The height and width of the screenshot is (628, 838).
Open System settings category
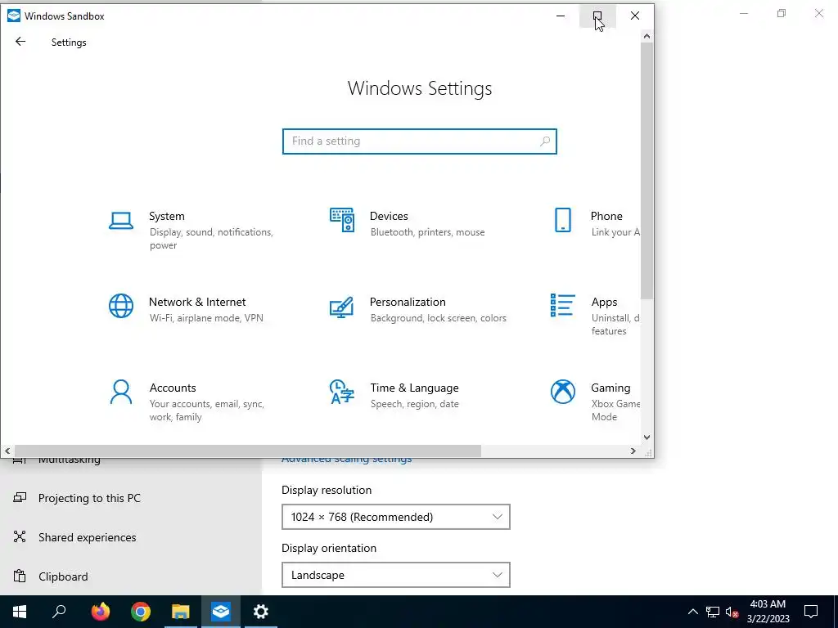191,230
